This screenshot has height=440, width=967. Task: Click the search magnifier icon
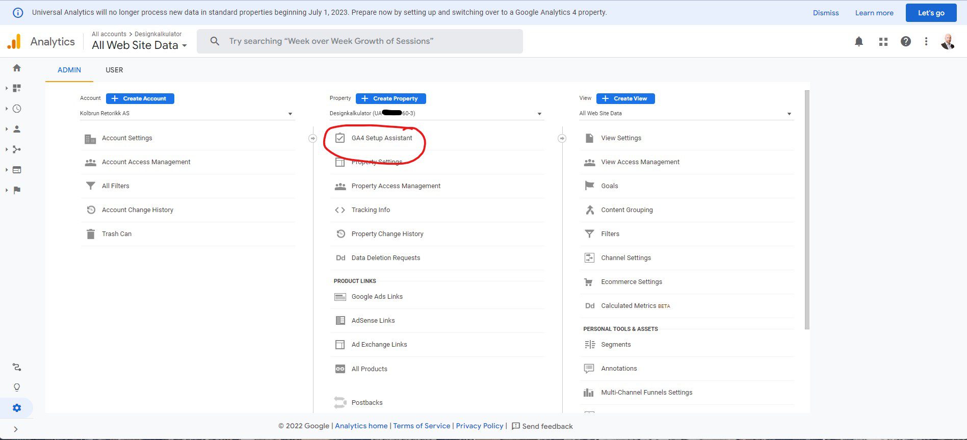215,41
